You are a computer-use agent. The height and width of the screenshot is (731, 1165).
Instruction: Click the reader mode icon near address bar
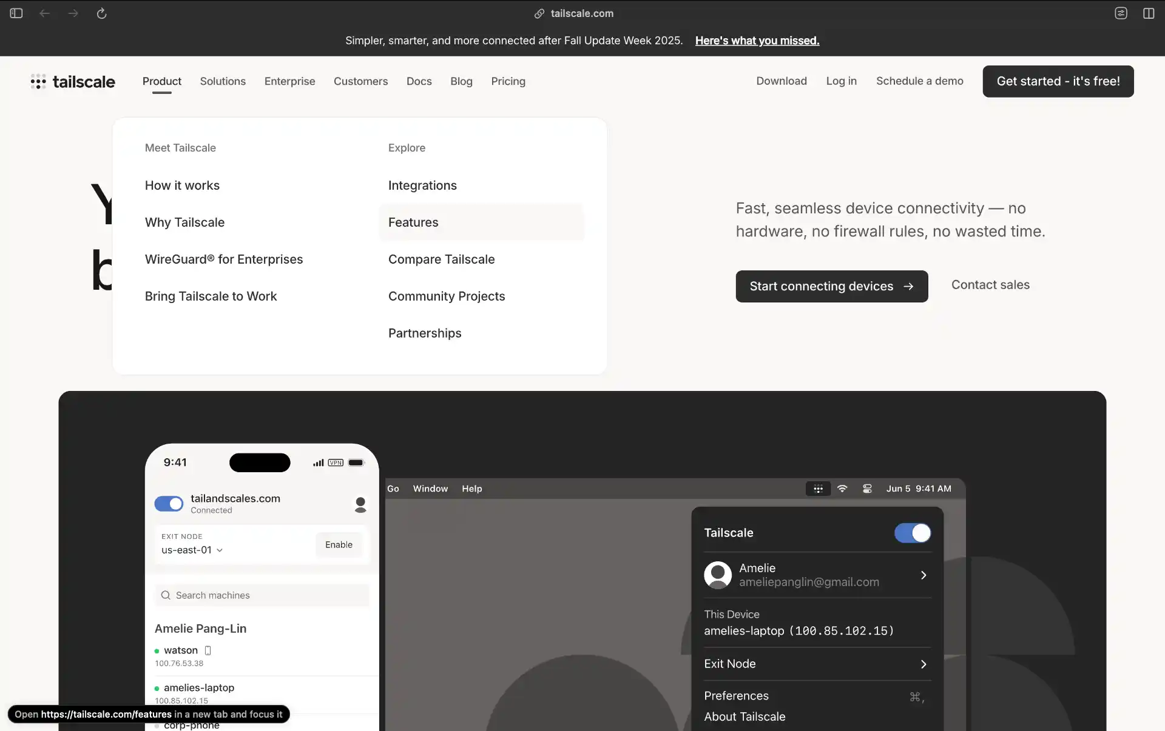pyautogui.click(x=1121, y=13)
